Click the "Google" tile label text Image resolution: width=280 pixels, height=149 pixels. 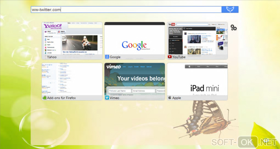(115, 57)
